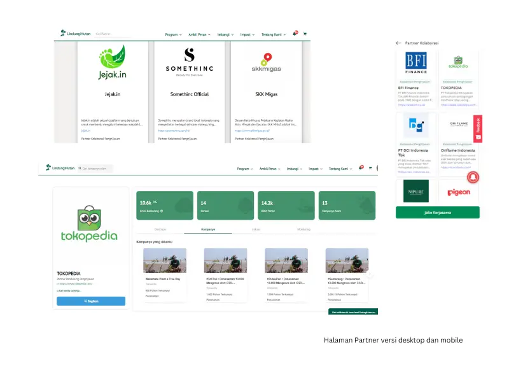The width and height of the screenshot is (509, 382).
Task: Open the PT DCI Indonesia Tbk card
Action: 416,145
